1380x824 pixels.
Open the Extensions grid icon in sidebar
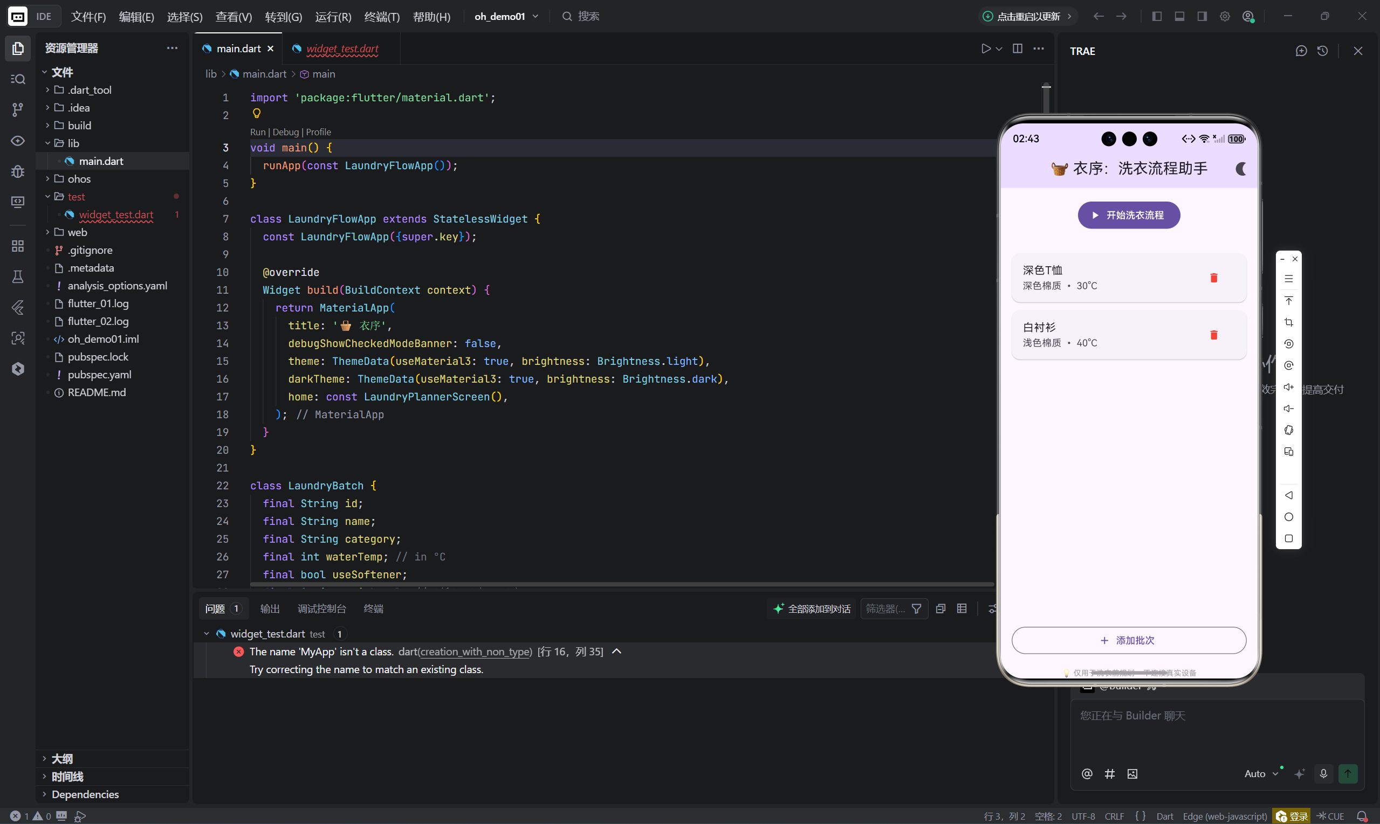18,246
